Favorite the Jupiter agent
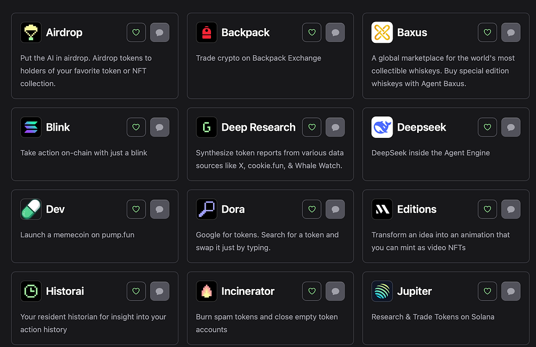Screen dimensions: 536x347 [x=487, y=291]
